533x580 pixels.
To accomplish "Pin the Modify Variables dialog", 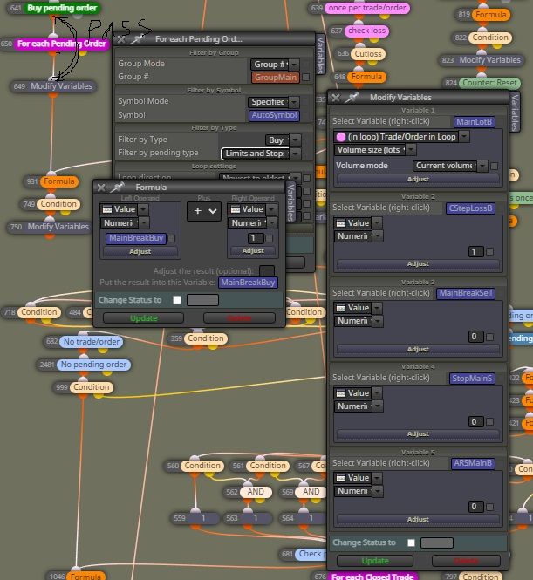I will pyautogui.click(x=352, y=98).
